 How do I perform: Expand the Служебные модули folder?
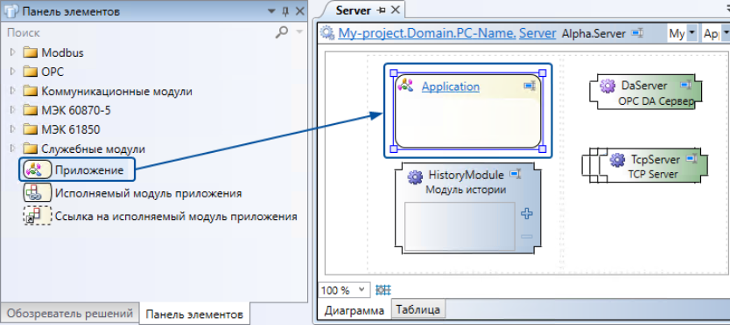click(x=12, y=149)
